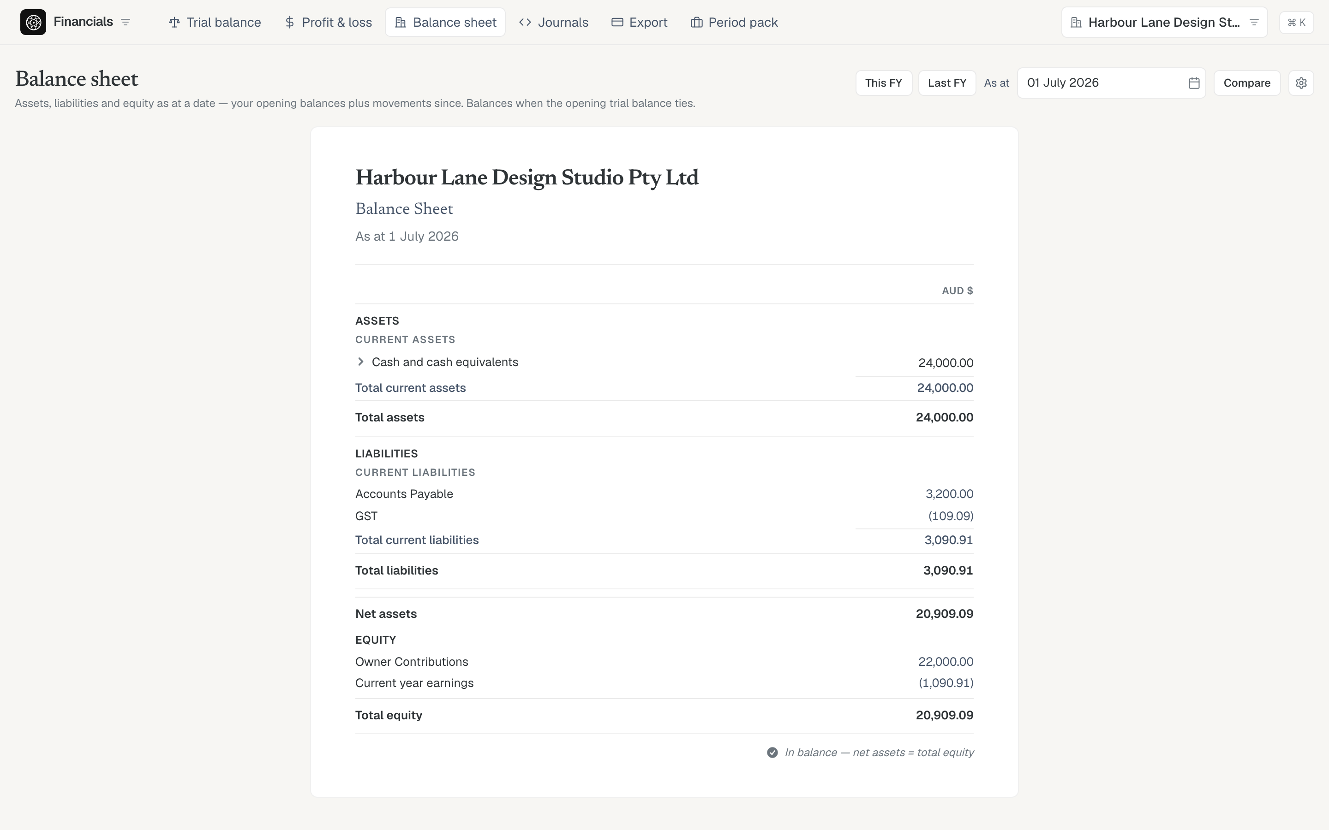
Task: Expand the Cash and cash equivalents row
Action: tap(361, 362)
